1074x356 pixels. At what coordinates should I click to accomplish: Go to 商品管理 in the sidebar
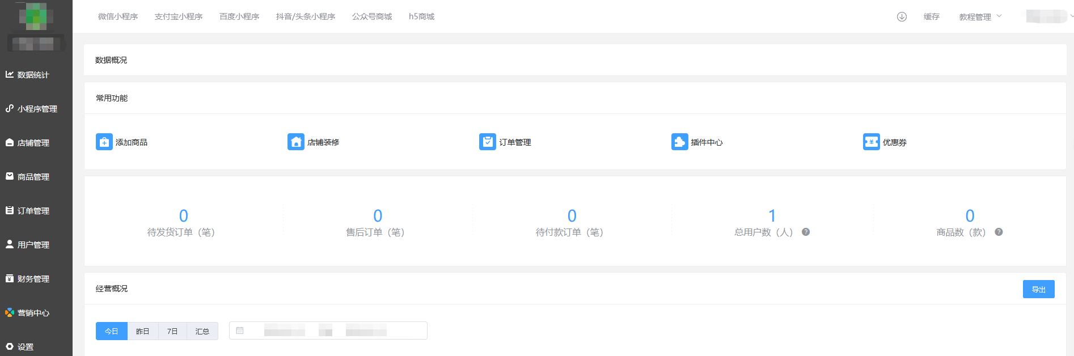[x=33, y=177]
